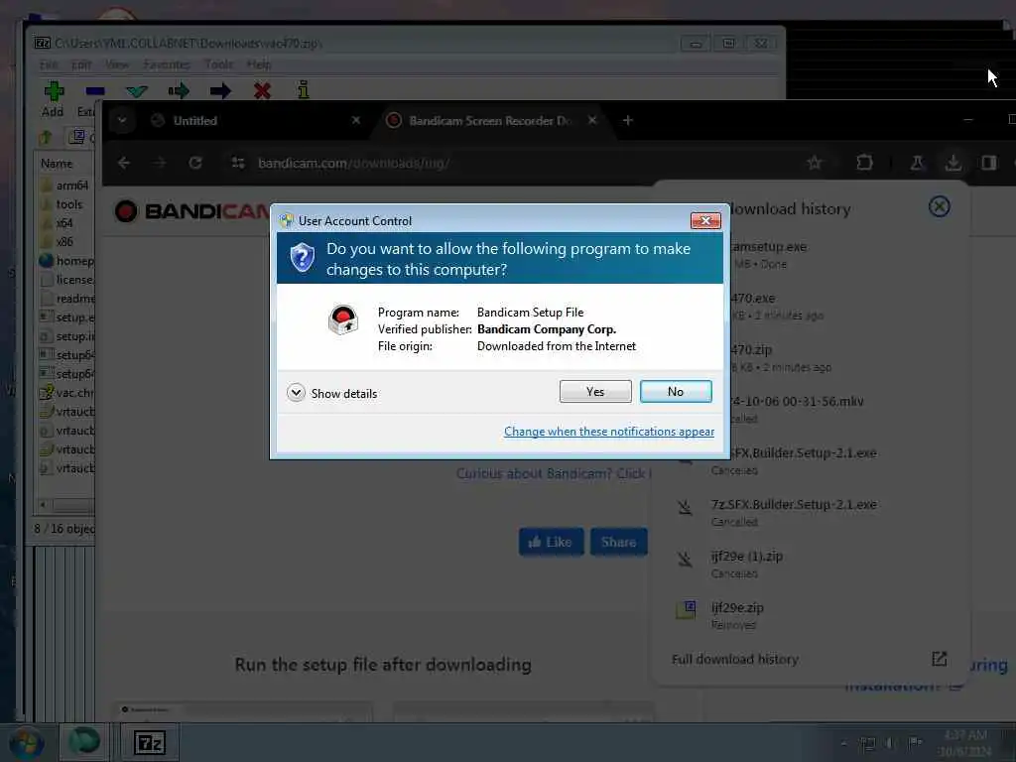Select the license file in 7-Zip list
The height and width of the screenshot is (762, 1016).
(x=66, y=280)
